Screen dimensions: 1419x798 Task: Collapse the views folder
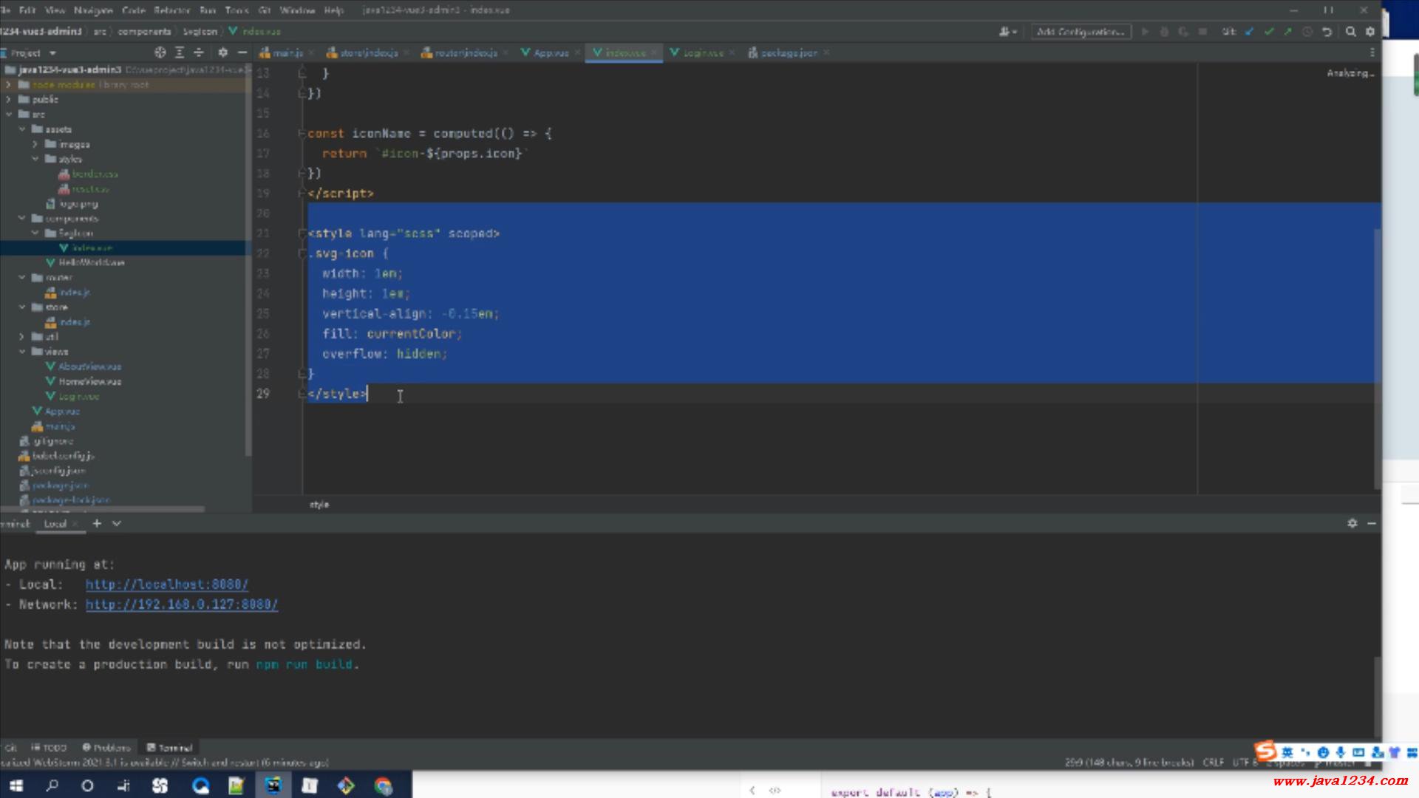tap(22, 351)
